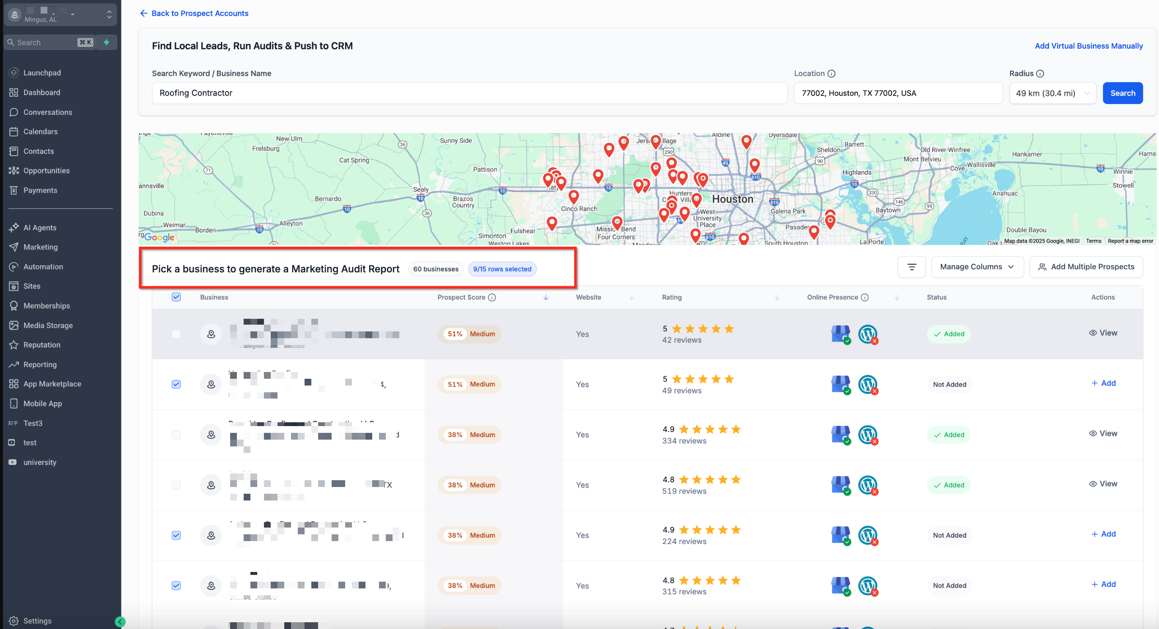This screenshot has width=1159, height=629.
Task: Click the lightning bolt quick actions icon
Action: (107, 42)
